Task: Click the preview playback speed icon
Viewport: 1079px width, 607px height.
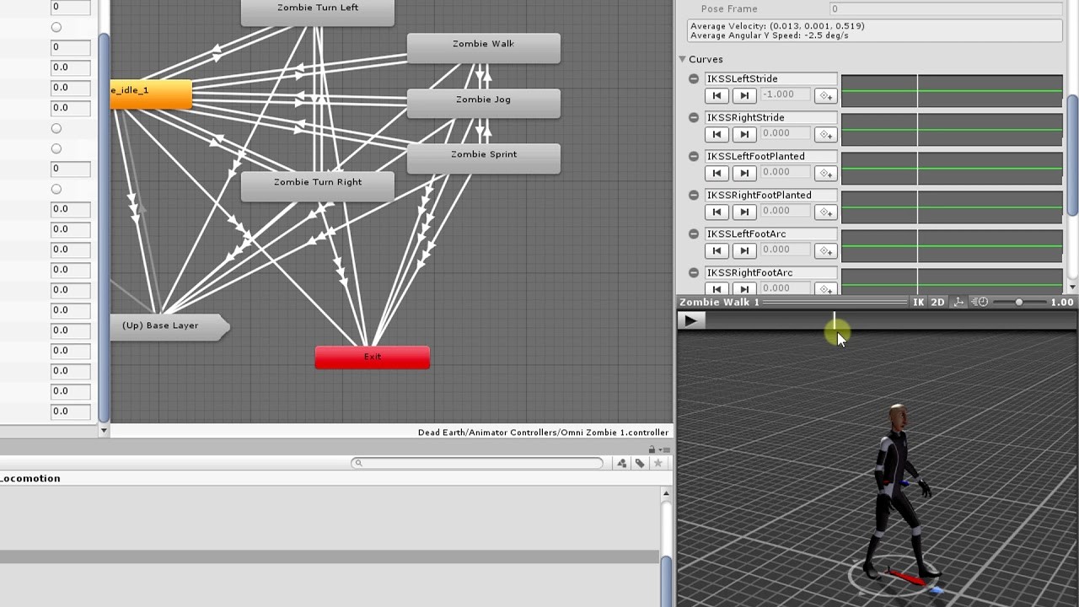Action: point(980,302)
